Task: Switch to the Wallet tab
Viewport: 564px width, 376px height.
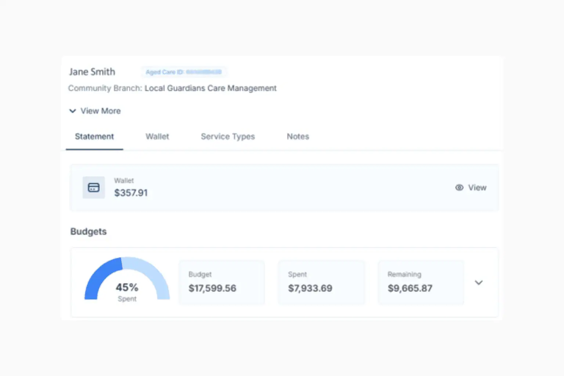Action: click(157, 137)
